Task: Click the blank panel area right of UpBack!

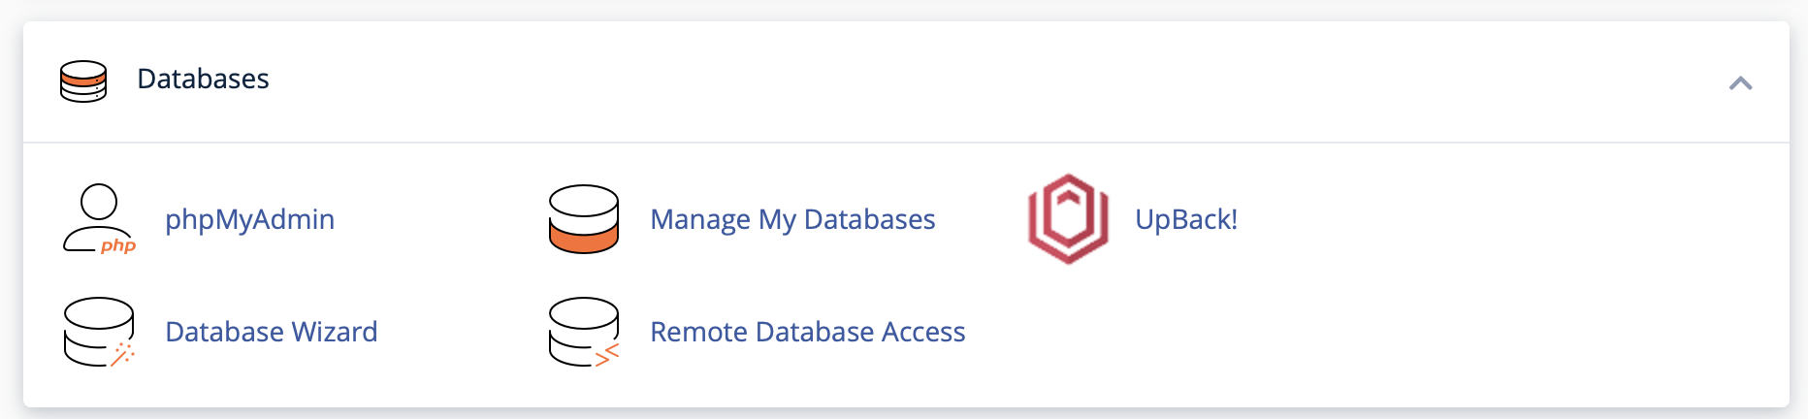Action: click(x=1513, y=219)
